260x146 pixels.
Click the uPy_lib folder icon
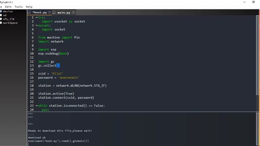(x=1, y=19)
